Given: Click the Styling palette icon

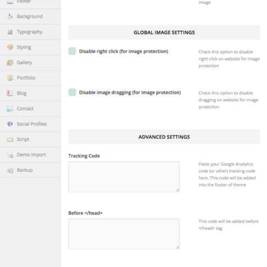Looking at the screenshot, I should (10, 47).
